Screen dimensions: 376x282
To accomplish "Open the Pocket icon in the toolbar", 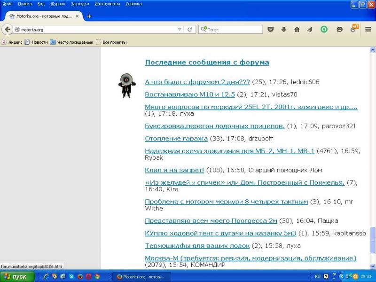I will (271, 29).
